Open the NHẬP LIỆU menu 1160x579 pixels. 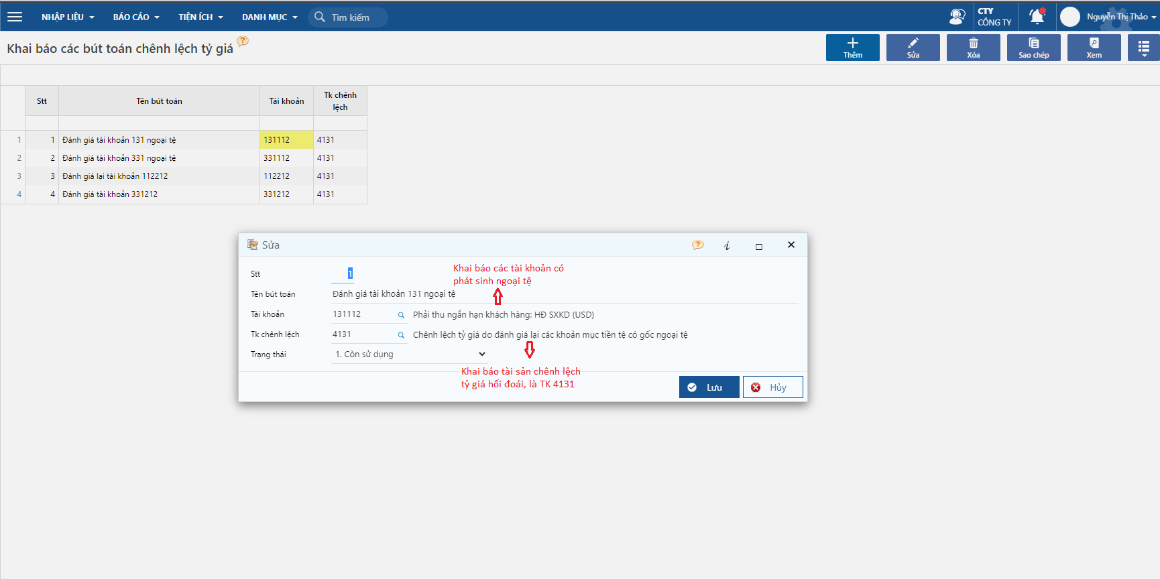click(68, 17)
